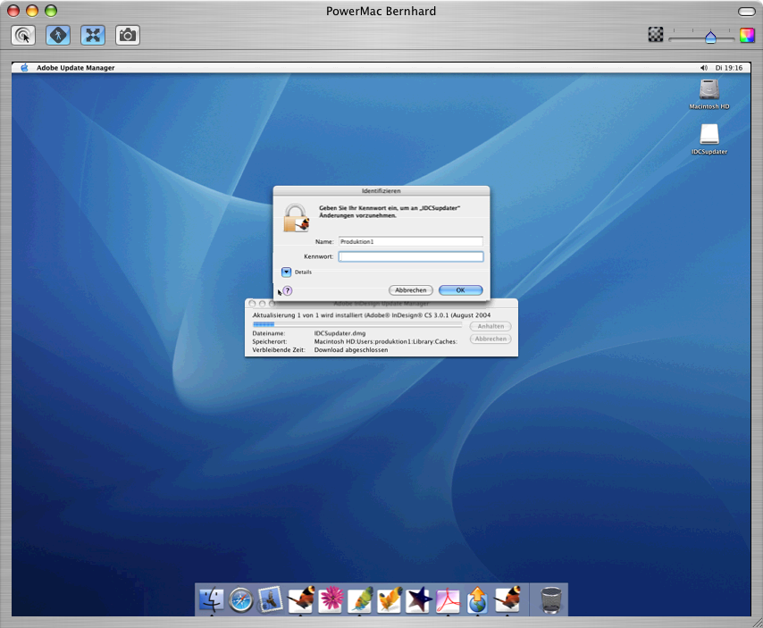The height and width of the screenshot is (628, 763).
Task: Close the InDesign Update Manager window
Action: tap(252, 304)
